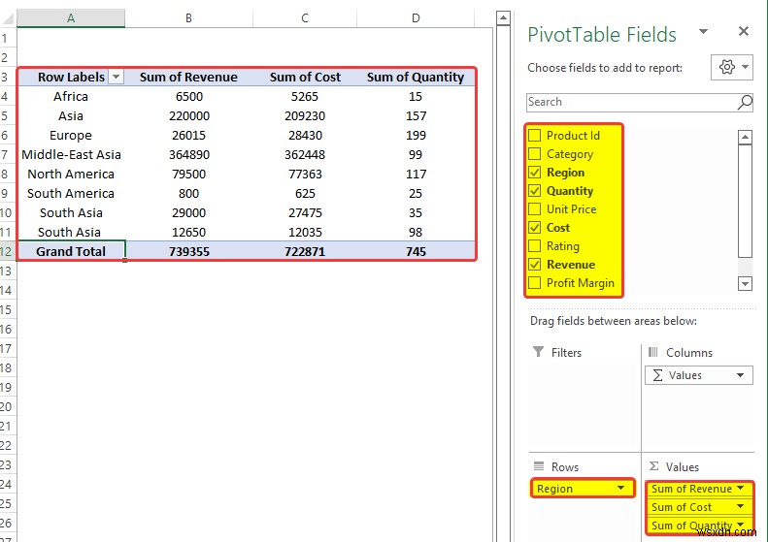Open the Sum of Revenue field dropdown

click(740, 489)
